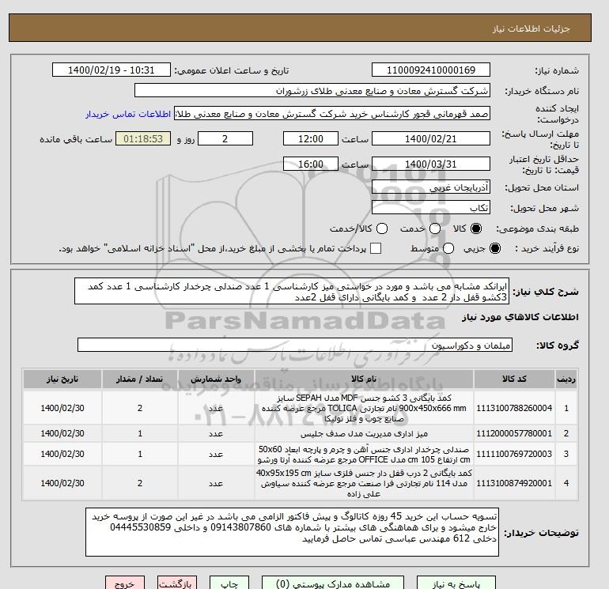
Task: Click the صندلی چرخدار اداری item name
Action: pyautogui.click(x=364, y=455)
